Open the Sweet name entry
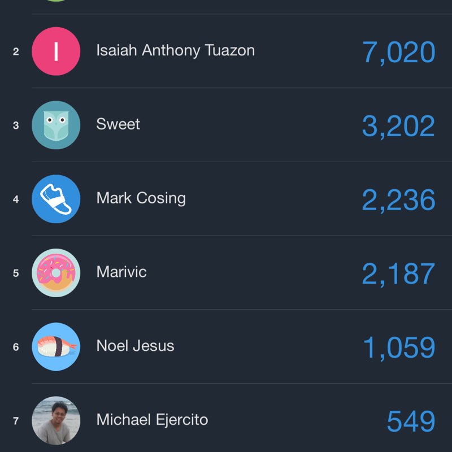This screenshot has height=452, width=452. click(118, 124)
